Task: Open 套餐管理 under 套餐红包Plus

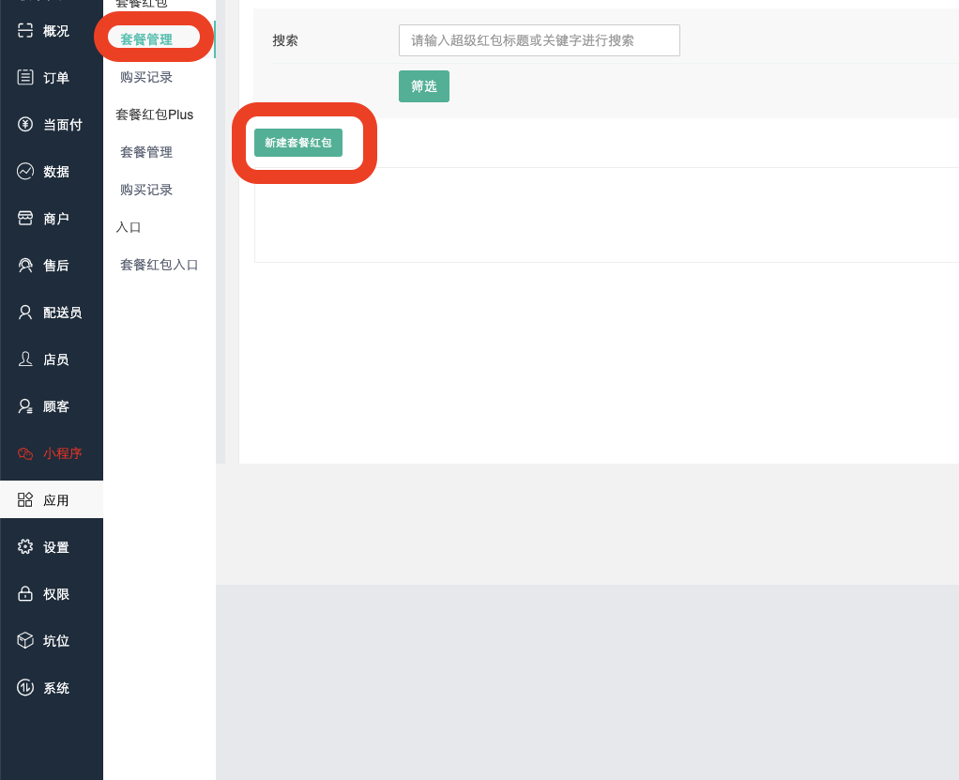Action: pos(146,152)
